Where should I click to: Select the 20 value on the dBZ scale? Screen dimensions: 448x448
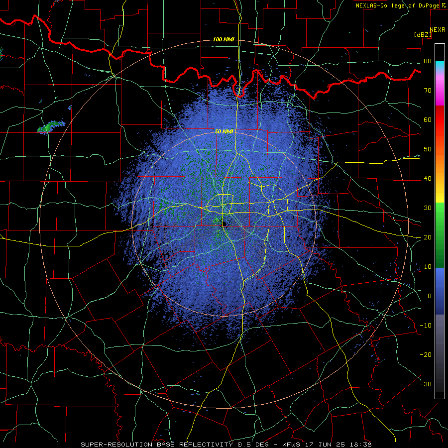[428, 237]
